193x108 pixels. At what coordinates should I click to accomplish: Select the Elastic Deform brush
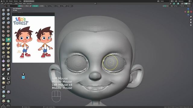point(3,44)
